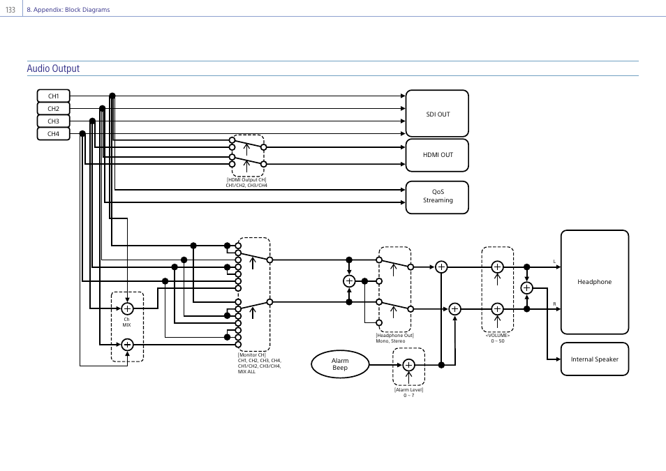Click the Ch MIX label
This screenshot has width=666, height=471.
coord(126,322)
